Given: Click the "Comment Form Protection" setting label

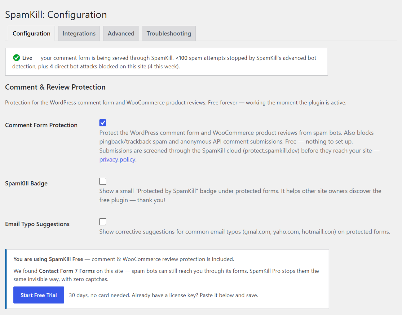Looking at the screenshot, I should [41, 125].
